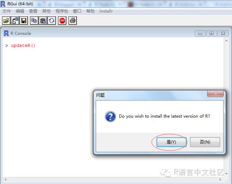Screen dimensions: 232x184
Task: Open the 程序包 menu
Action: pos(62,11)
